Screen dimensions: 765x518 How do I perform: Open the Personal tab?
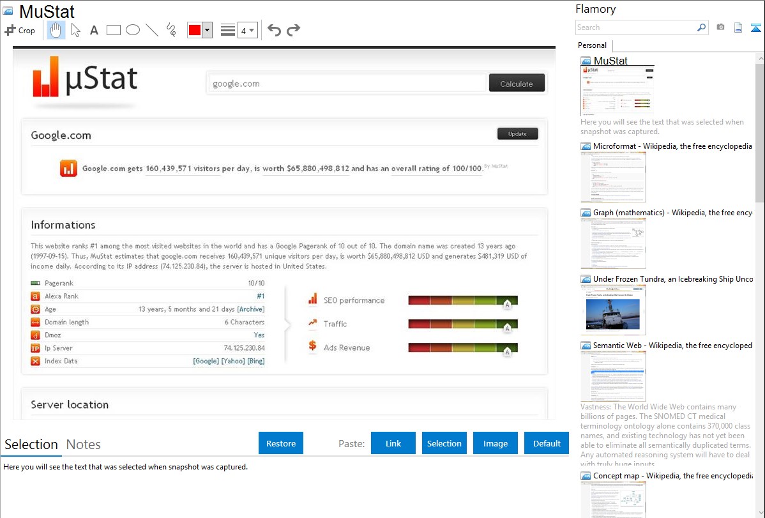[x=592, y=45]
